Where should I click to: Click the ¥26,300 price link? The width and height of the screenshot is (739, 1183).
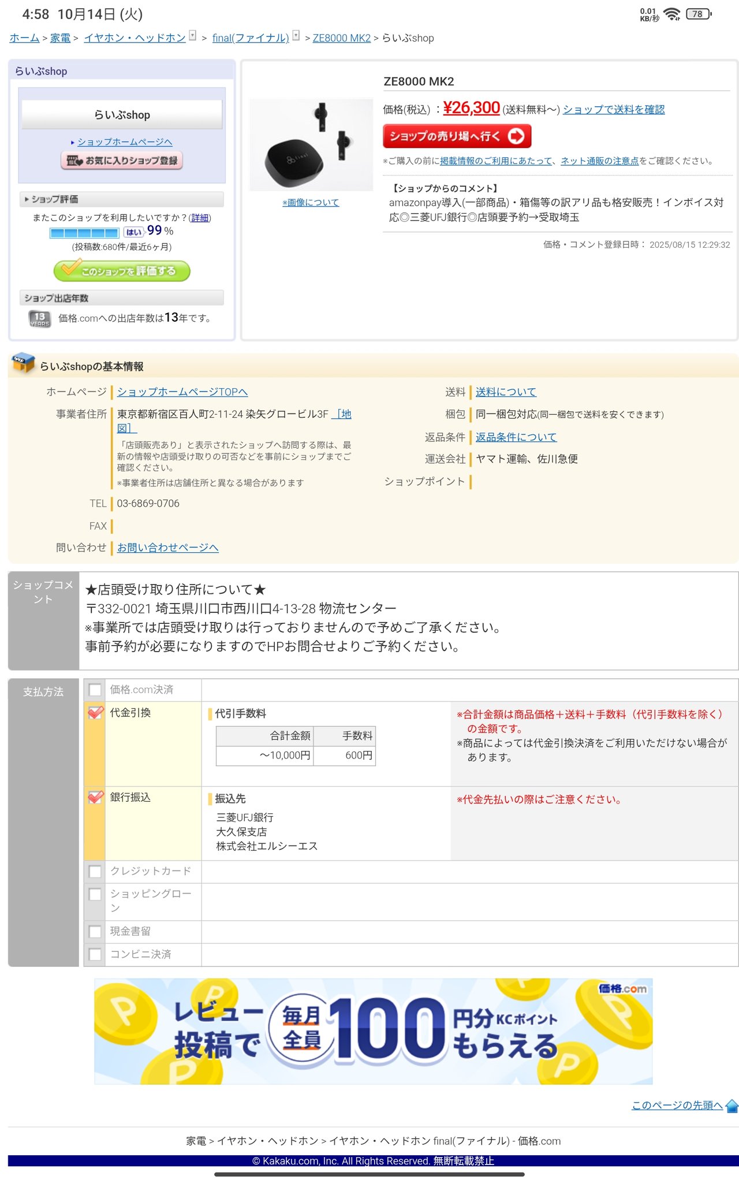pos(471,108)
